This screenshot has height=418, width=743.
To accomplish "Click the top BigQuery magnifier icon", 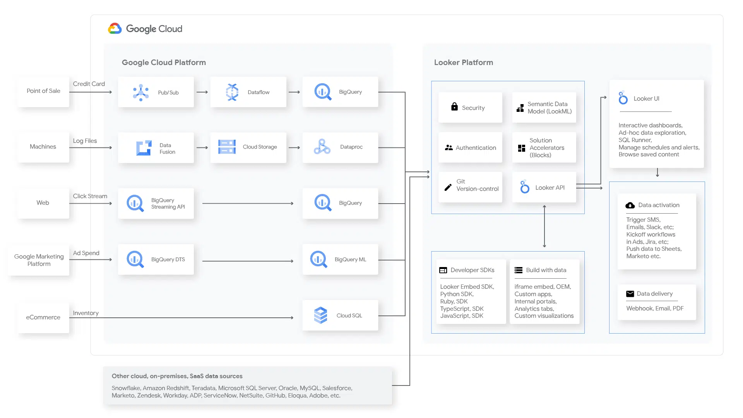I will pyautogui.click(x=323, y=92).
